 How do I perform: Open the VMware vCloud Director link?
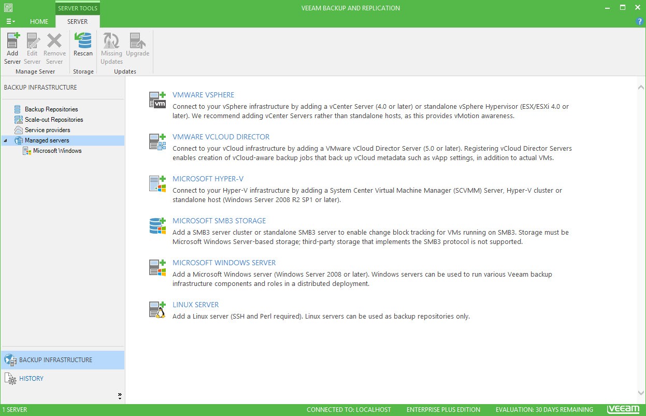coord(221,137)
